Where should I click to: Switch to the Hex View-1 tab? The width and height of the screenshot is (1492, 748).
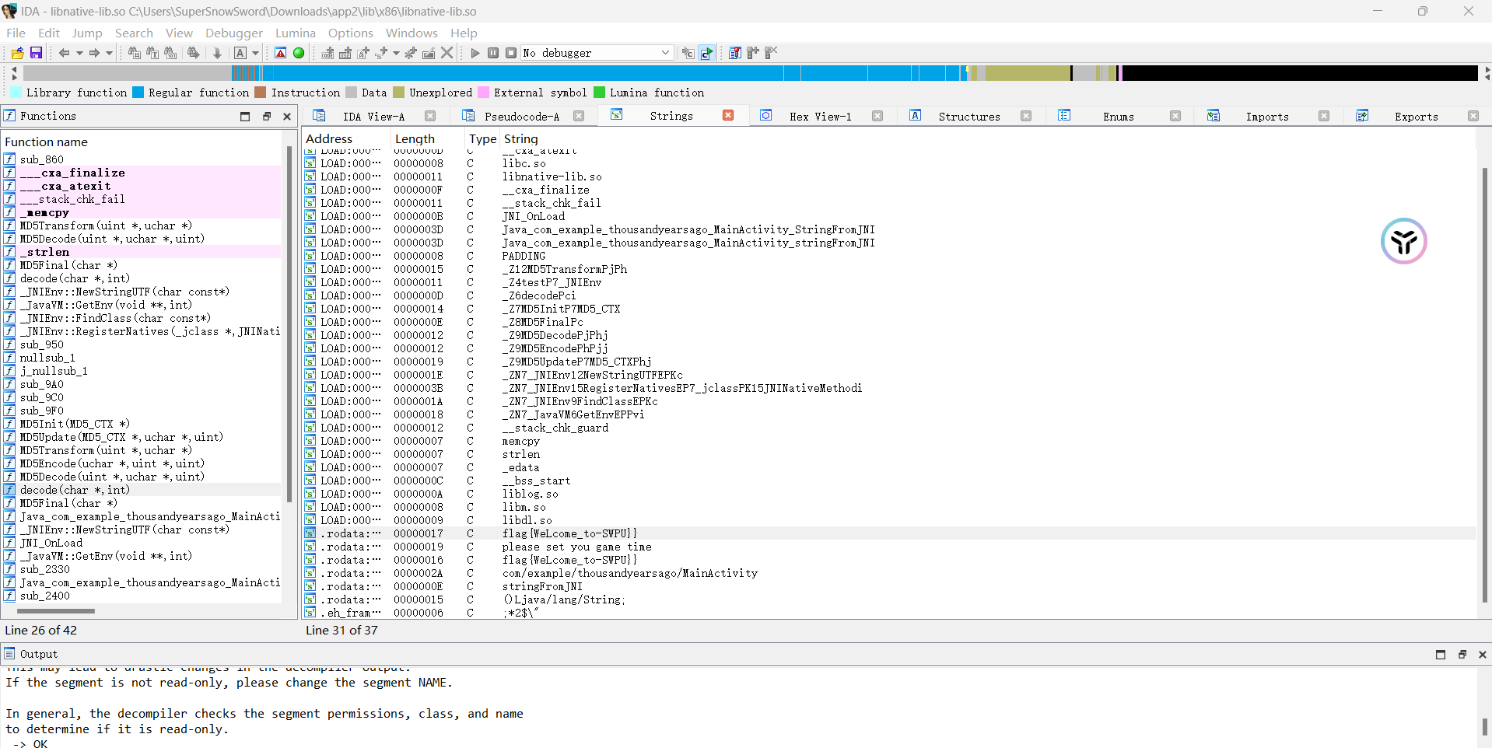coord(820,117)
